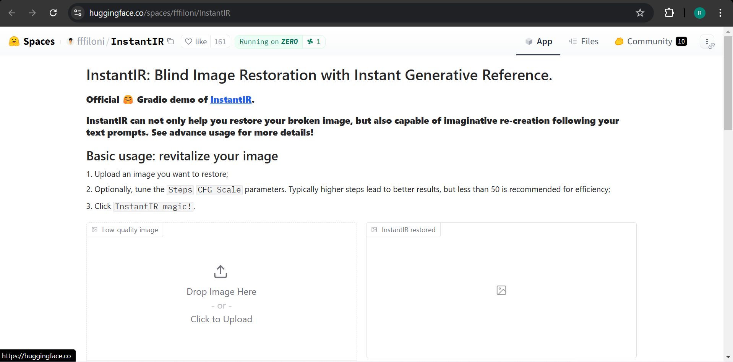Open the space options three-dot menu

click(707, 41)
